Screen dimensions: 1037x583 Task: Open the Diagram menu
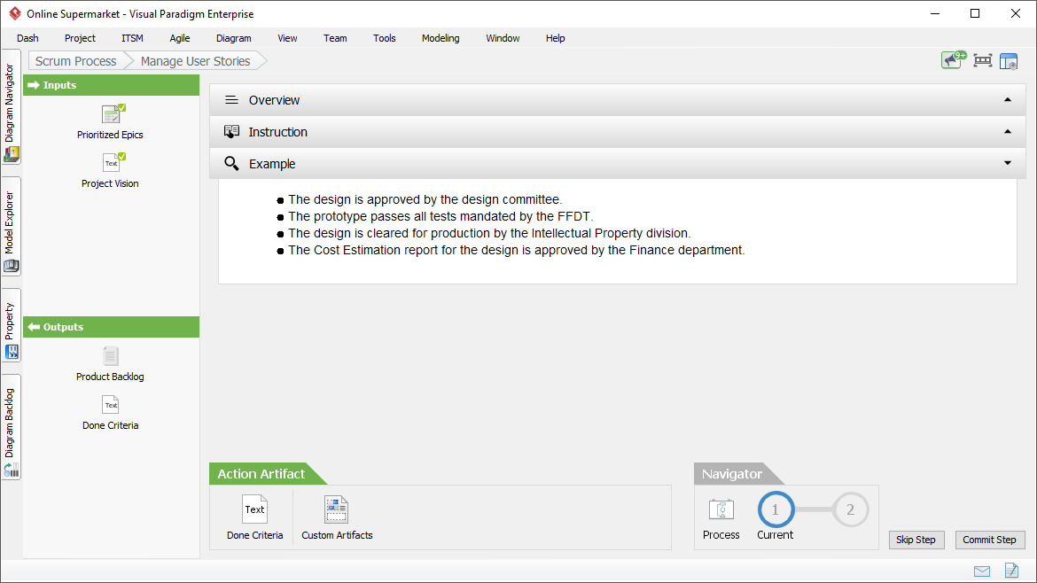233,38
